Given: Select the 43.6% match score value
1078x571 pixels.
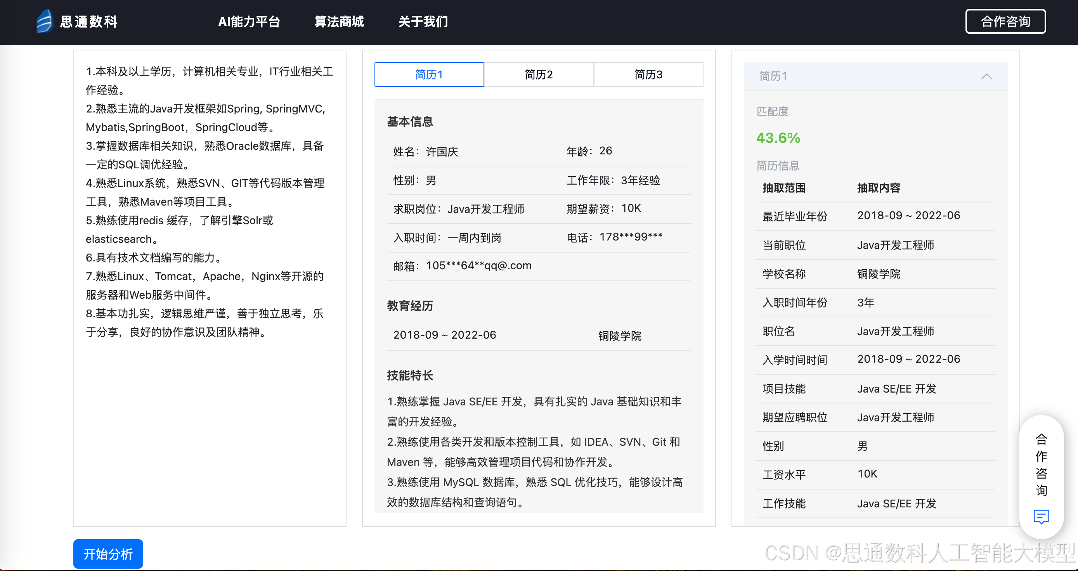Looking at the screenshot, I should pos(778,138).
